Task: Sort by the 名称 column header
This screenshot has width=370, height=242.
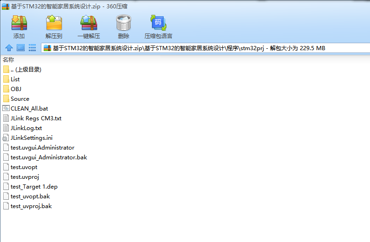Action: [x=8, y=59]
